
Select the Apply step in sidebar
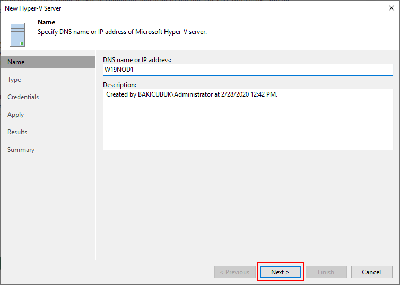pos(15,115)
